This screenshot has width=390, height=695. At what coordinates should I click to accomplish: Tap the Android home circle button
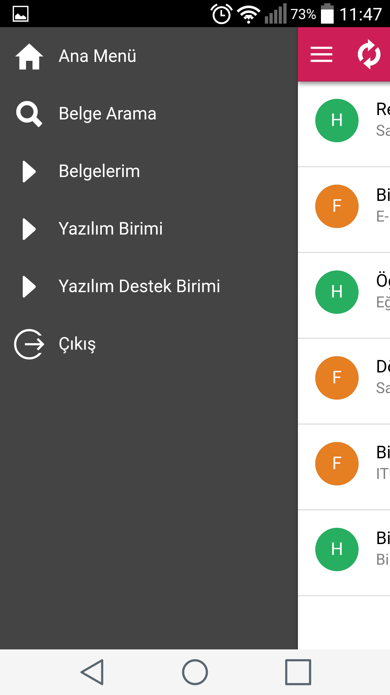195,672
